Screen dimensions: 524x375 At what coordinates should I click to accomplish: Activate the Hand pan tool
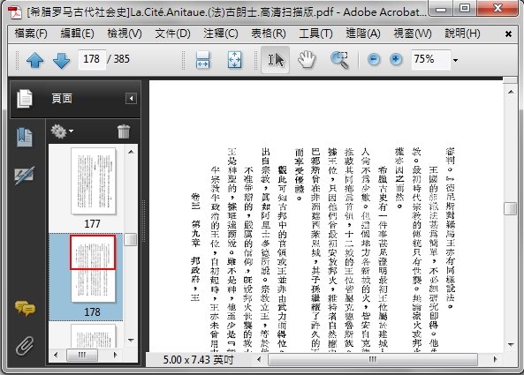coord(307,60)
